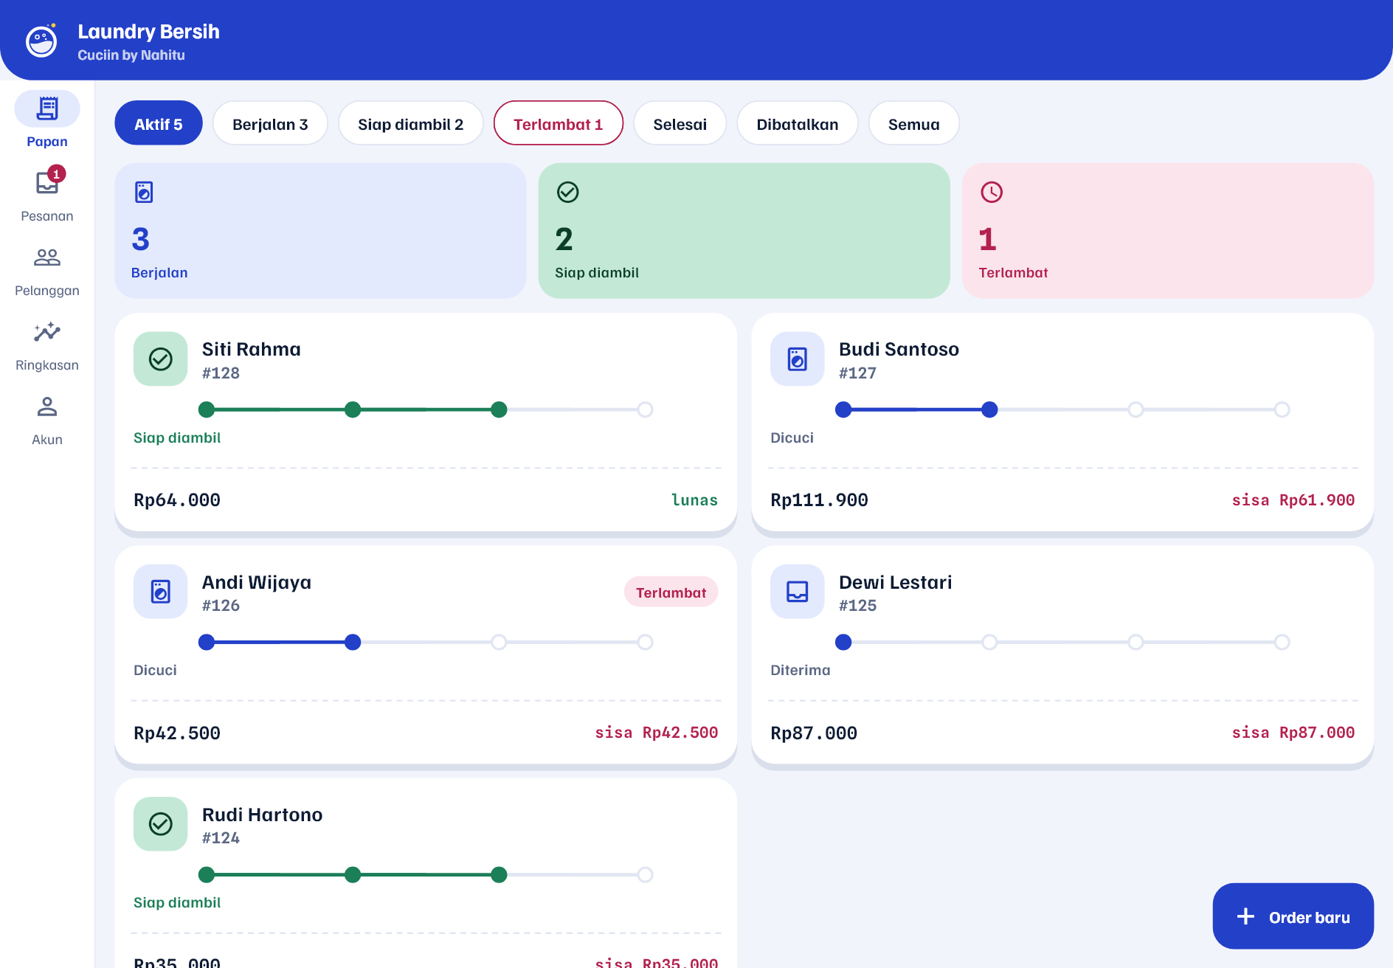Click Rudi Hartono customer name

click(x=263, y=815)
